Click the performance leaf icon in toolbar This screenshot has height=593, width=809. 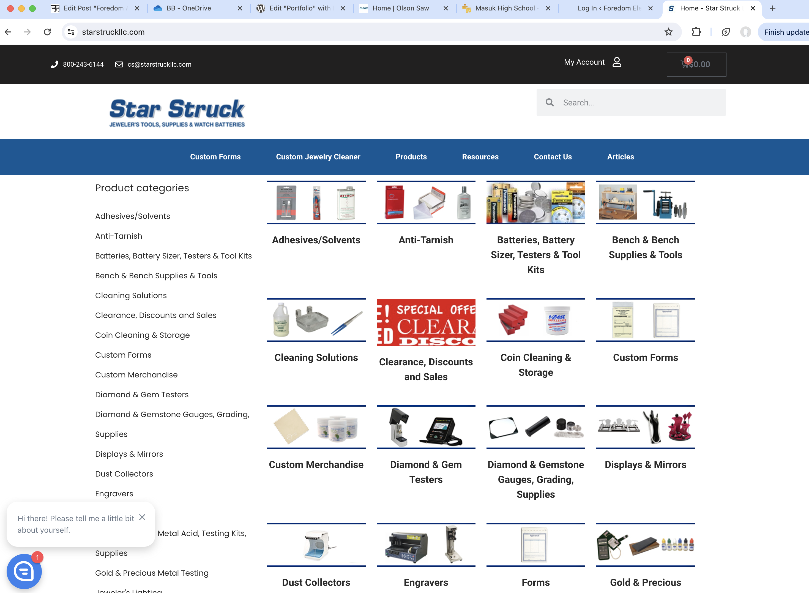[726, 32]
